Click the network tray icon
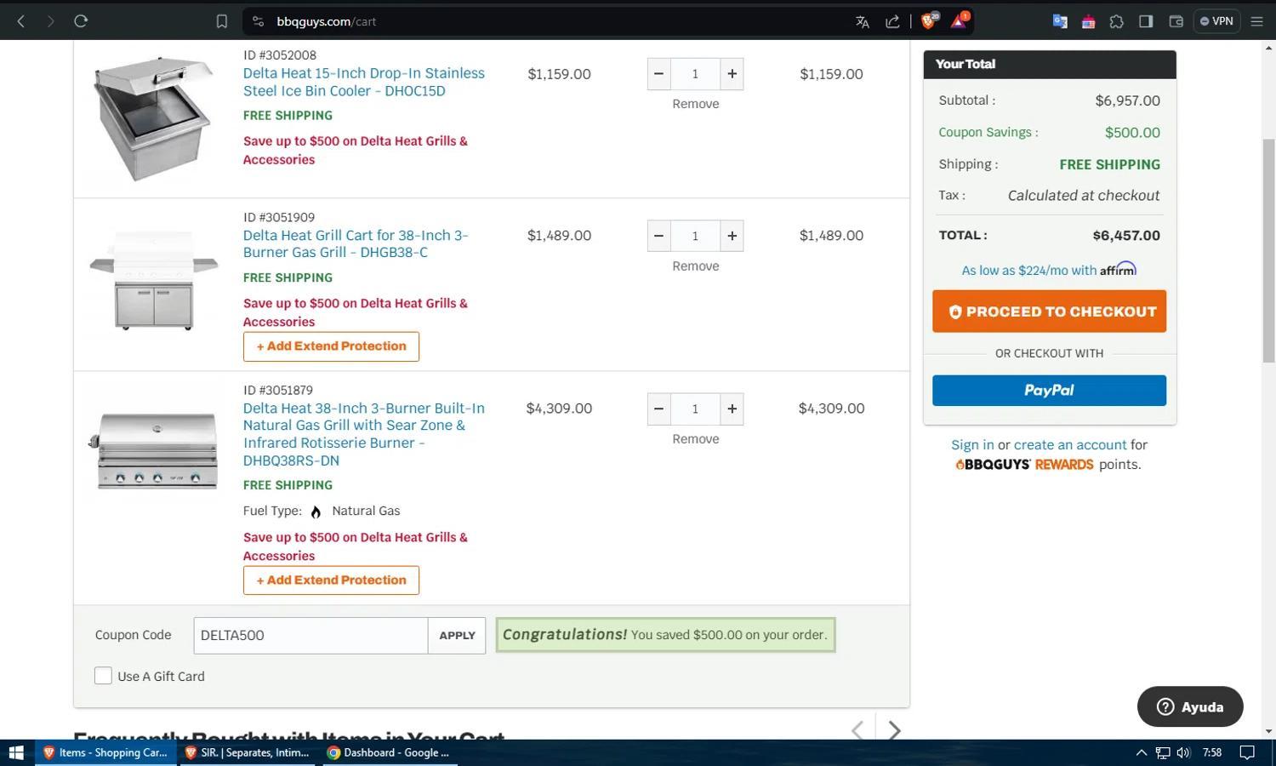This screenshot has width=1276, height=766. pyautogui.click(x=1162, y=752)
